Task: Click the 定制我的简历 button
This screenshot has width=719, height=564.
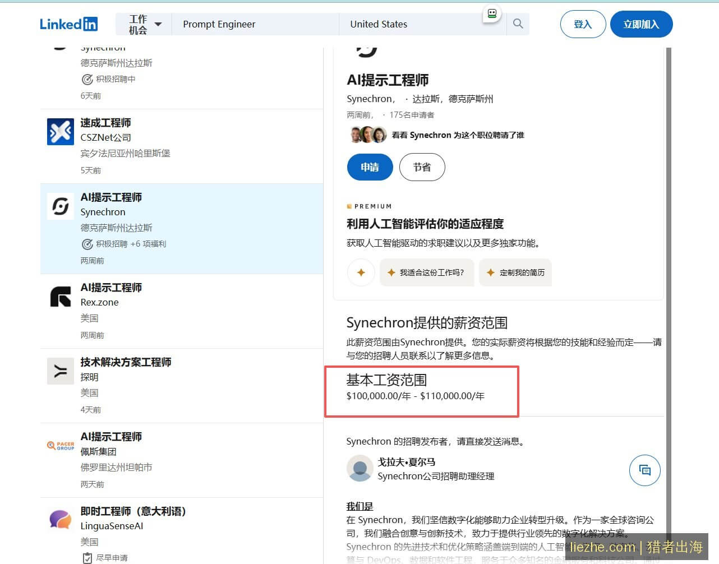Action: click(x=515, y=272)
